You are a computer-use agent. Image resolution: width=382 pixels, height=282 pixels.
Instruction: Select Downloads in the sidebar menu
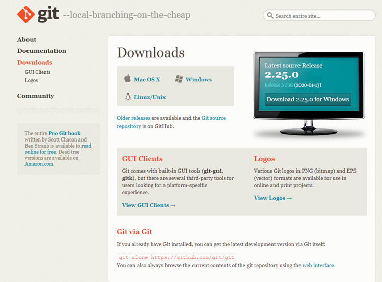point(35,62)
